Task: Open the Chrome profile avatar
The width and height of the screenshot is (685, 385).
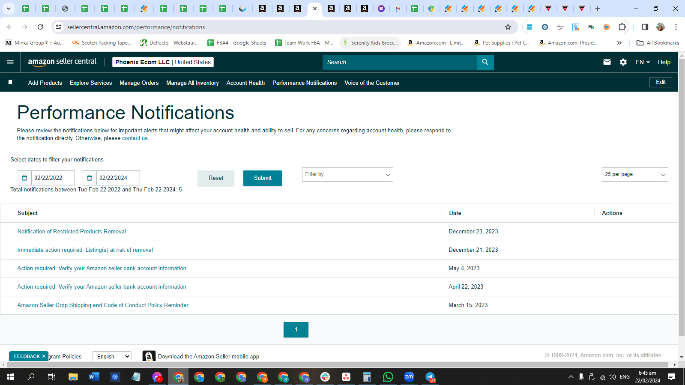Action: pyautogui.click(x=661, y=27)
